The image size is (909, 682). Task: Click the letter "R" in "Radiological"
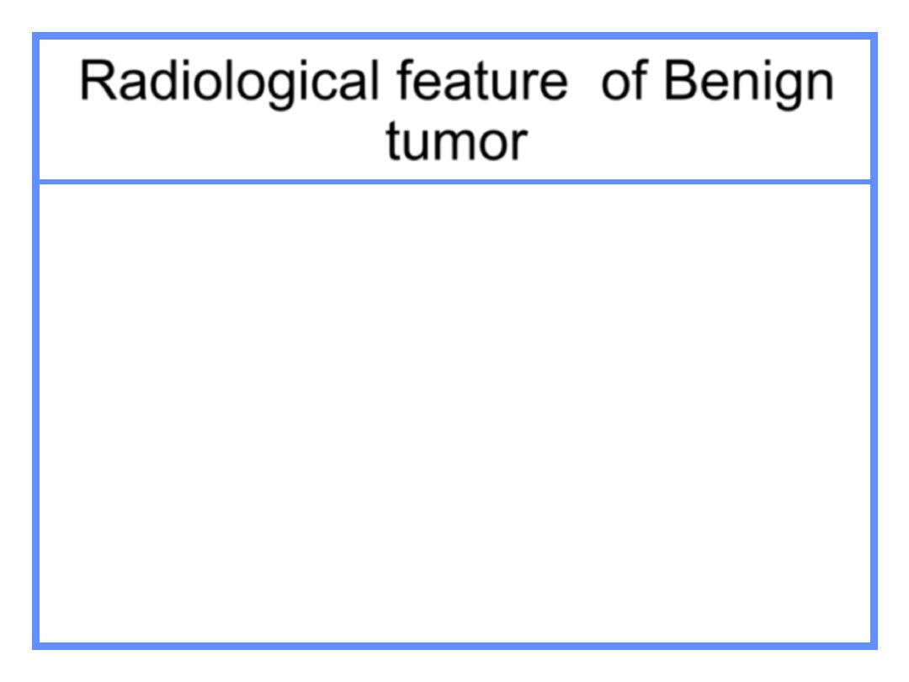click(96, 80)
